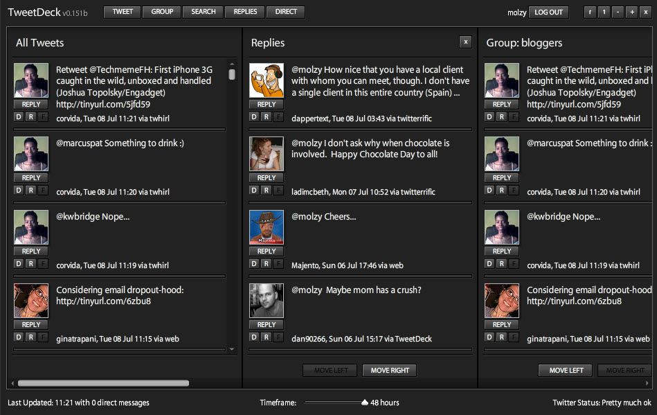Image resolution: width=657 pixels, height=415 pixels.
Task: Click the R icon on ginatrapani tweet in All Tweets
Action: click(x=30, y=337)
